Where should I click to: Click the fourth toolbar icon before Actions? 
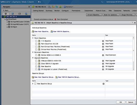(x=60, y=7)
